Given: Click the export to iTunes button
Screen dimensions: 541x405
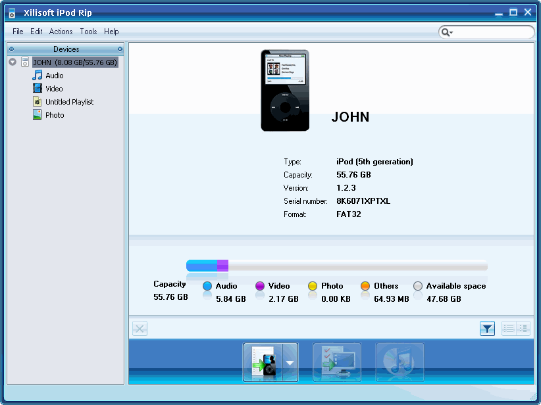Looking at the screenshot, I should pyautogui.click(x=400, y=362).
